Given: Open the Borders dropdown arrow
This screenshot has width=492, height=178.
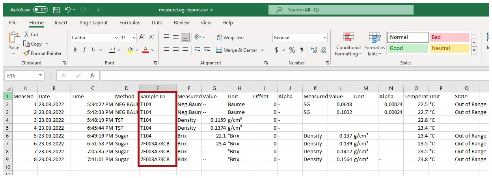Looking at the screenshot, I should tap(119, 50).
